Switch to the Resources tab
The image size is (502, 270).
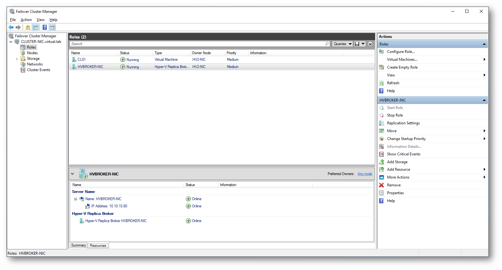point(98,246)
